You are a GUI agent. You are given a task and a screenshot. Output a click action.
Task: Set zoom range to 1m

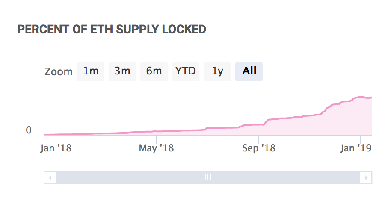[91, 71]
